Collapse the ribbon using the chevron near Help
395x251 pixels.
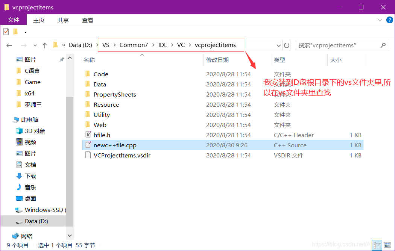[381, 20]
